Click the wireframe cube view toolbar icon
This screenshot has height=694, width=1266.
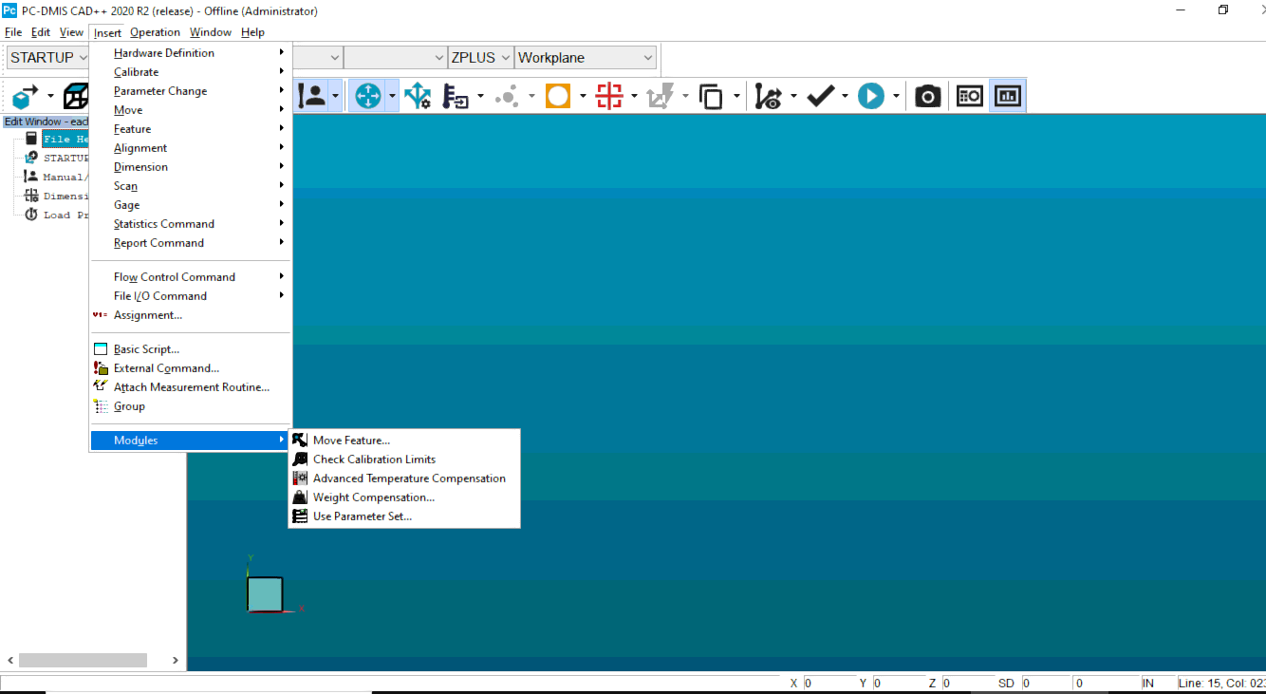tap(76, 96)
